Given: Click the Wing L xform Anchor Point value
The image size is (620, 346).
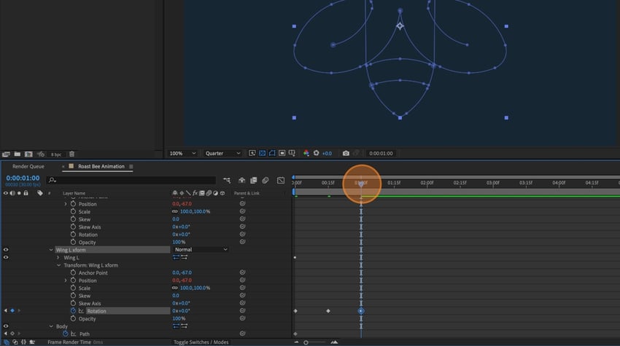Looking at the screenshot, I should [x=182, y=272].
